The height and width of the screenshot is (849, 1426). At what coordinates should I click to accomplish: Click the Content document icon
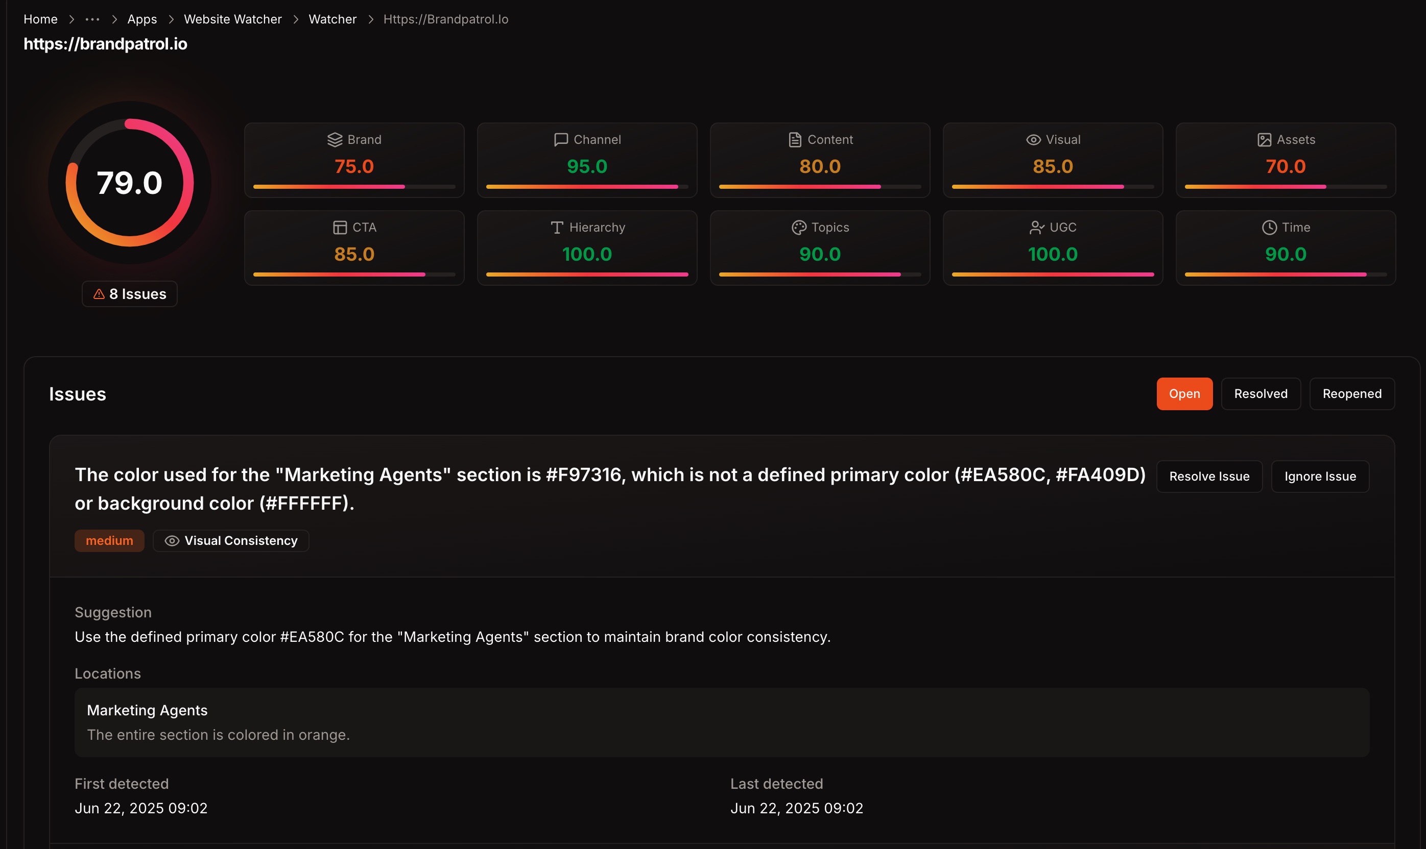tap(794, 140)
